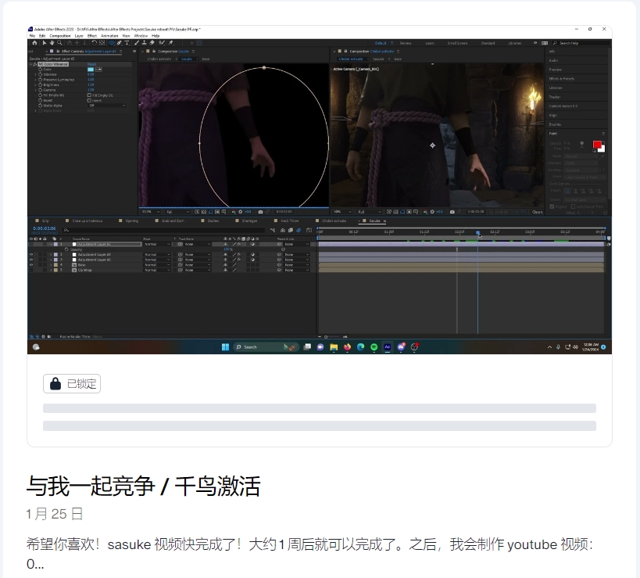Click the lock icon beside 已锁定
The image size is (640, 578).
(x=55, y=384)
